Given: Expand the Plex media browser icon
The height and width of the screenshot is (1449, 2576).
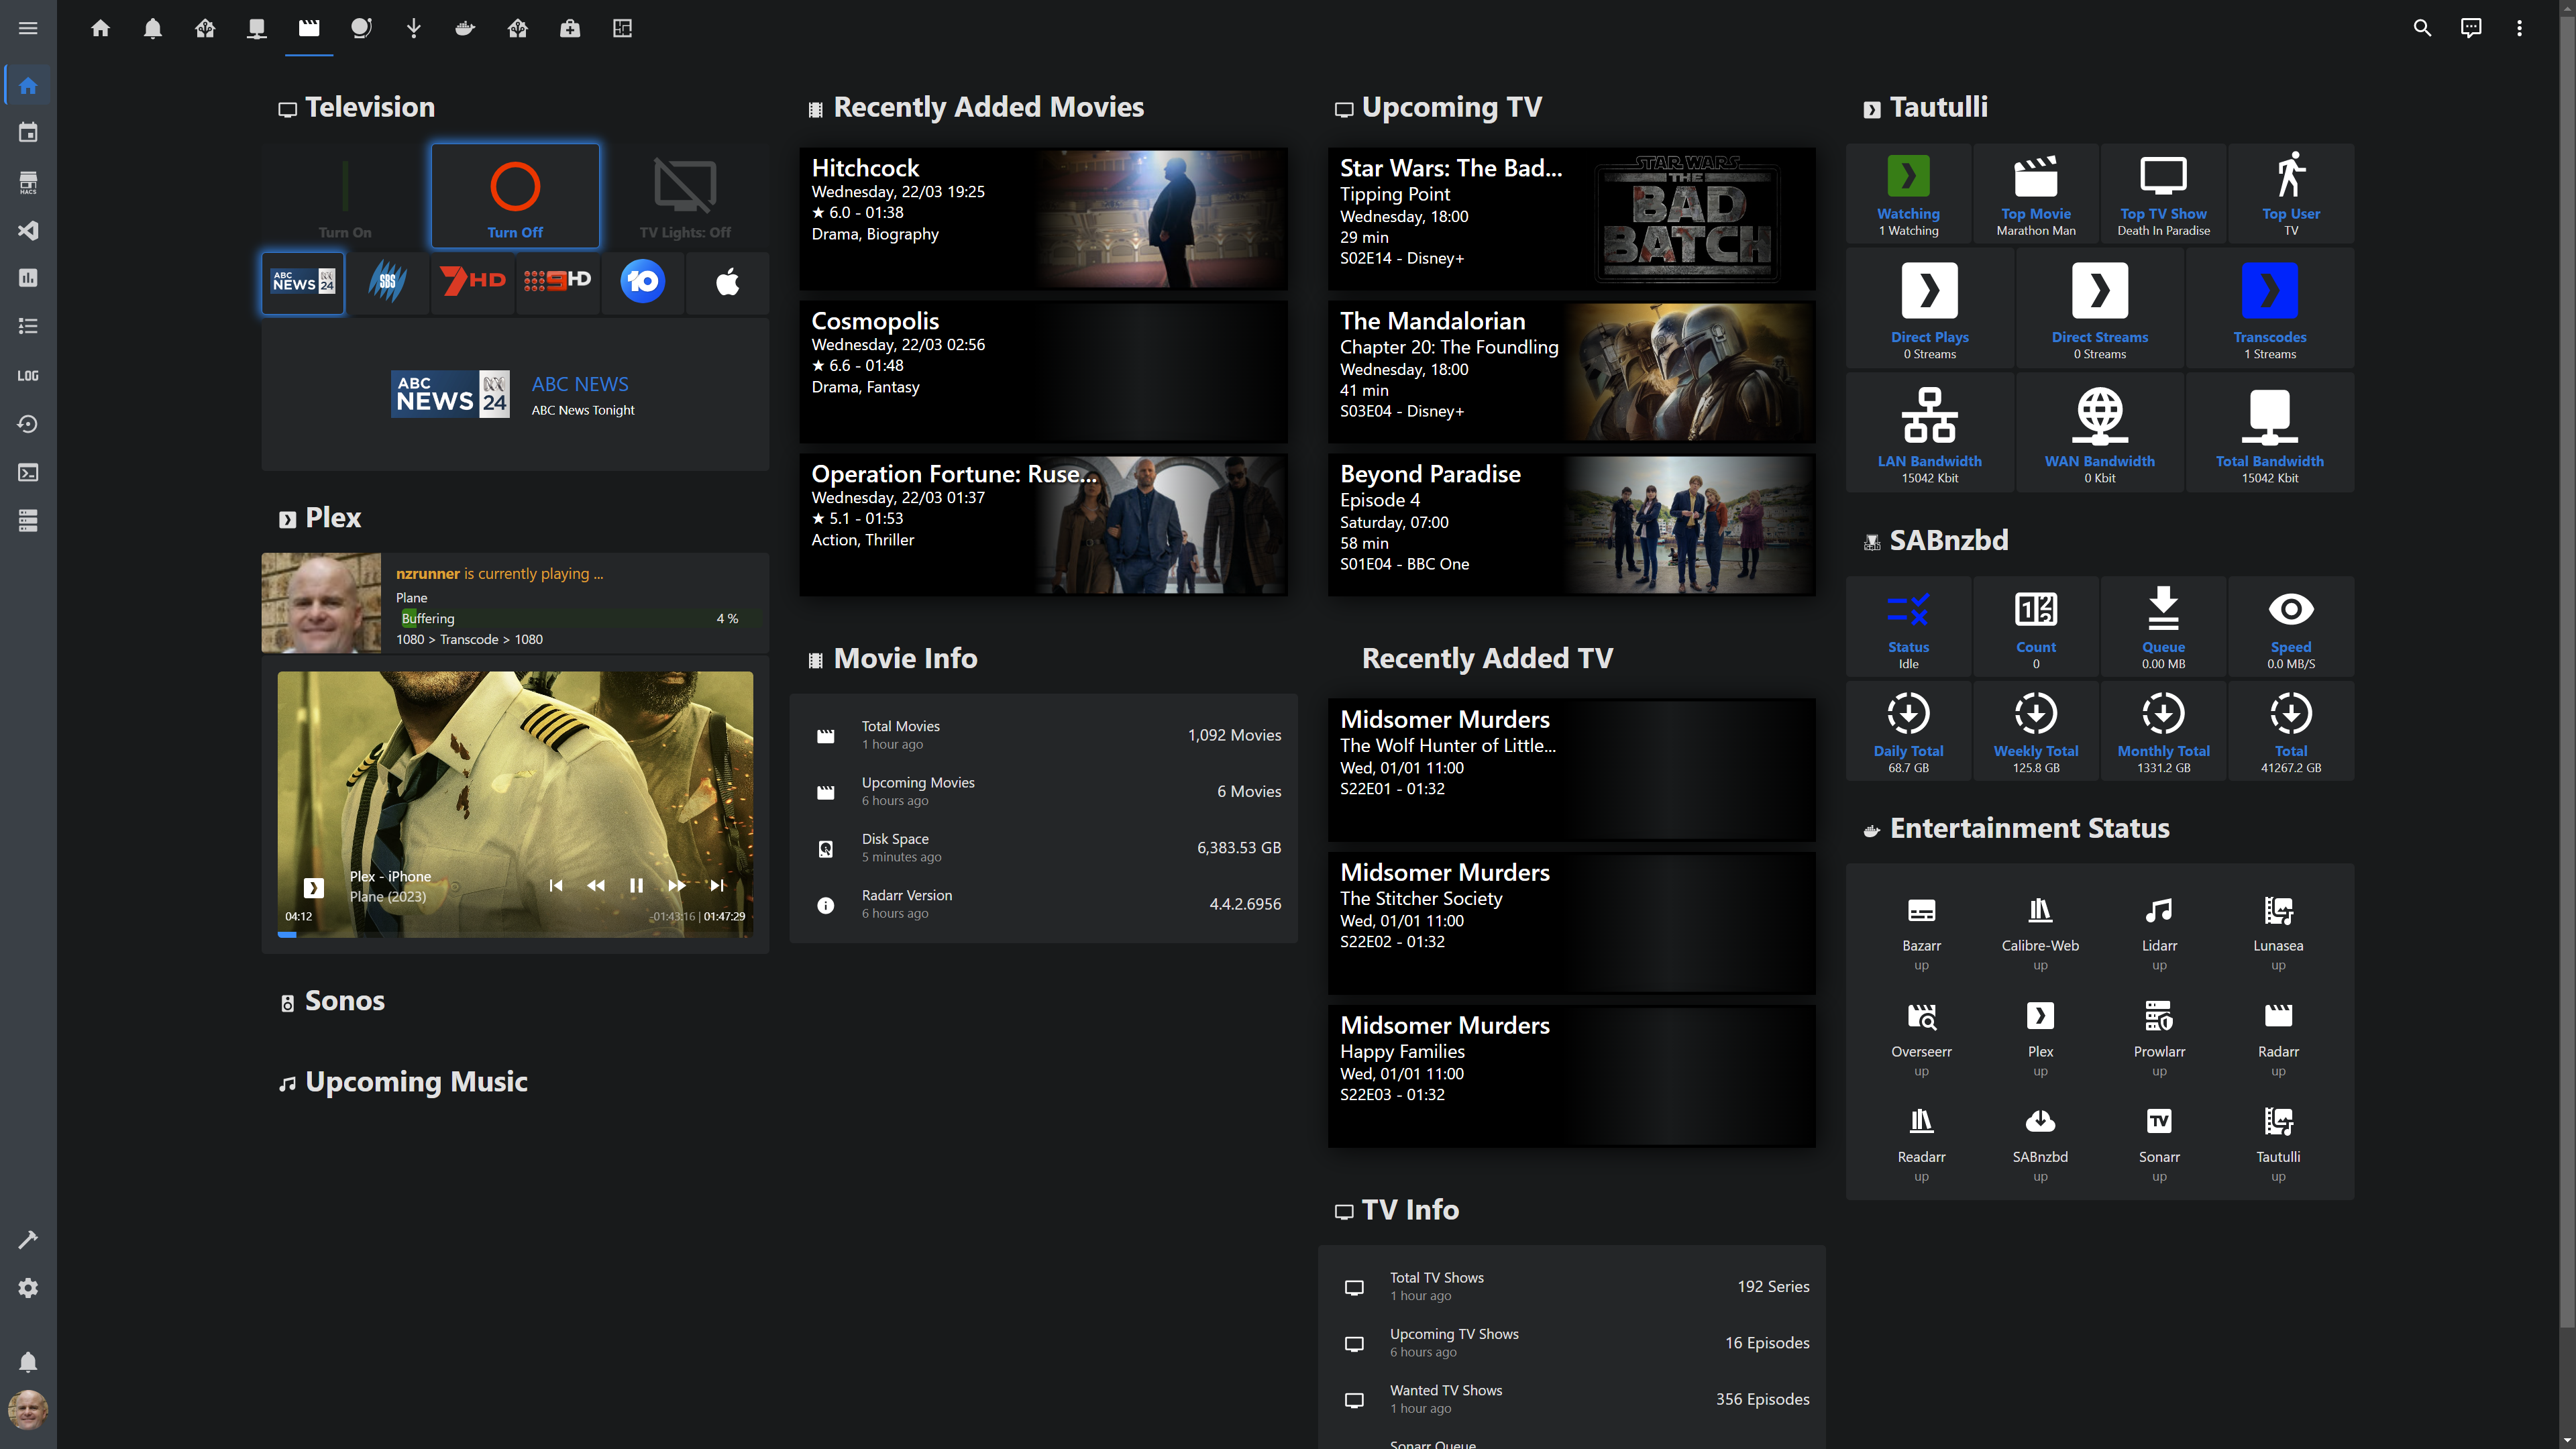Looking at the screenshot, I should pyautogui.click(x=313, y=887).
